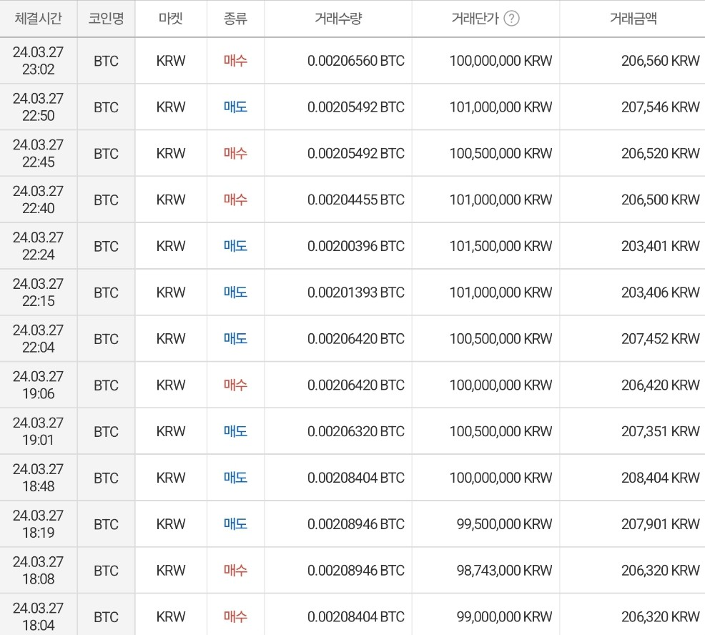Select the 18:08 timestamp cell

click(38, 570)
